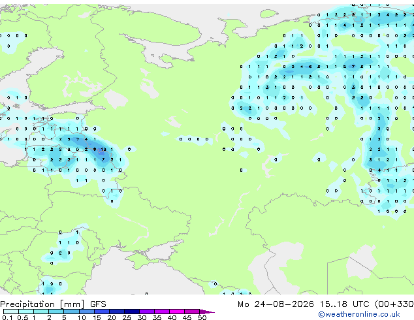Click the '10' precipitation value on the map
Screen dimensions: 414x320
click(103, 150)
